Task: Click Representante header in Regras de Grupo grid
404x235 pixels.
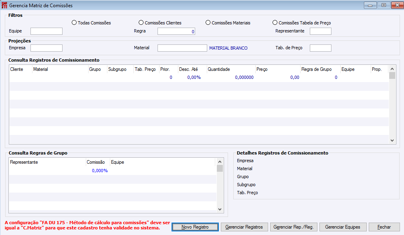Action: (47, 162)
